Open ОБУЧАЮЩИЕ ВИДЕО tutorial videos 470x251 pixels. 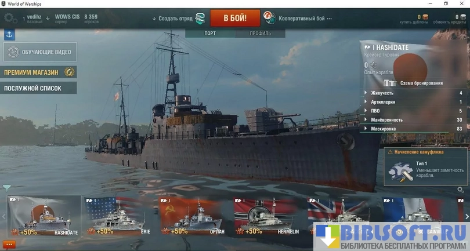pos(40,52)
